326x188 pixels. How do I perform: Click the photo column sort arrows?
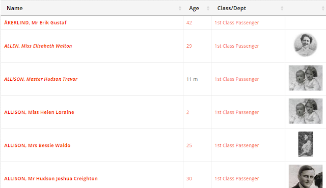click(x=323, y=8)
